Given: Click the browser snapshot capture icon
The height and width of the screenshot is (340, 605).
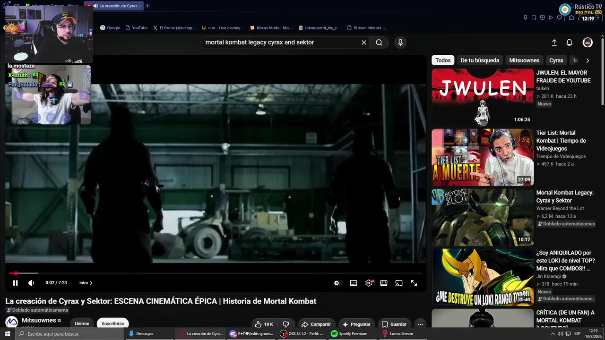Looking at the screenshot, I should click(x=534, y=17).
